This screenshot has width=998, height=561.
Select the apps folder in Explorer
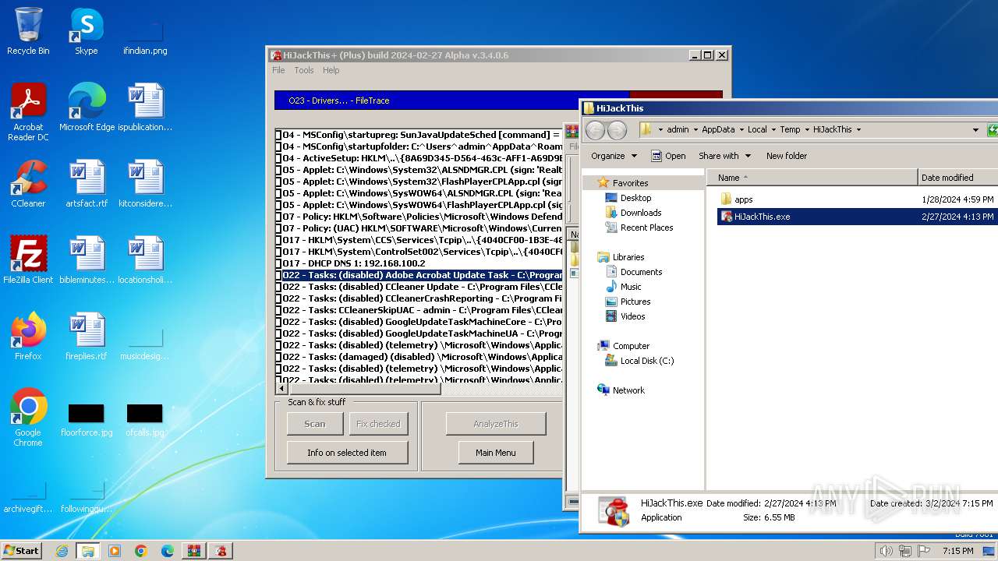pyautogui.click(x=743, y=199)
